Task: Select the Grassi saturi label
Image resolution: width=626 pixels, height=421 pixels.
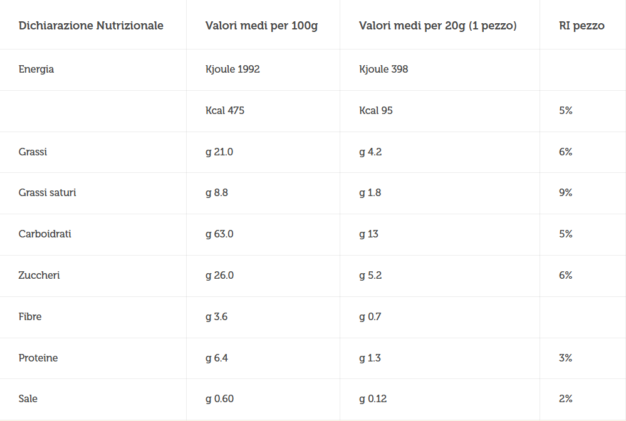Action: 47,193
